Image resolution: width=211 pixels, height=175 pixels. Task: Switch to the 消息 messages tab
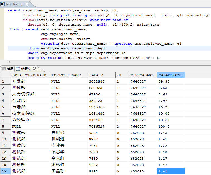10,69
